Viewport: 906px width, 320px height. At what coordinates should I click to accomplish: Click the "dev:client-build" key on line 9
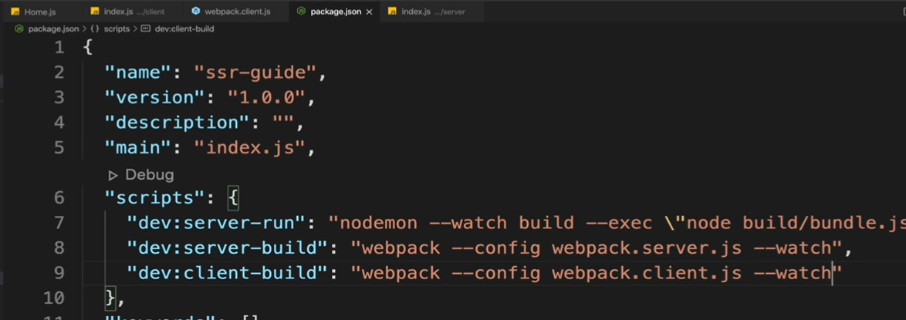pos(228,273)
